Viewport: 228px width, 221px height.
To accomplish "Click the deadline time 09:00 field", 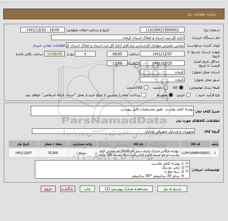I will (x=117, y=54).
